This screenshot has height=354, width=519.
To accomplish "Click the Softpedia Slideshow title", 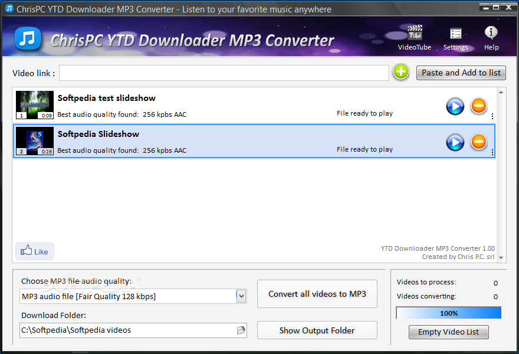I will pos(98,134).
